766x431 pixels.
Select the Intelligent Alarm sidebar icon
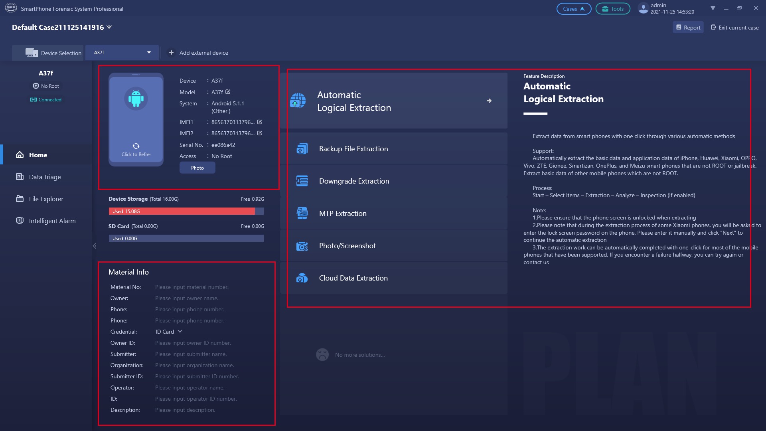(19, 221)
